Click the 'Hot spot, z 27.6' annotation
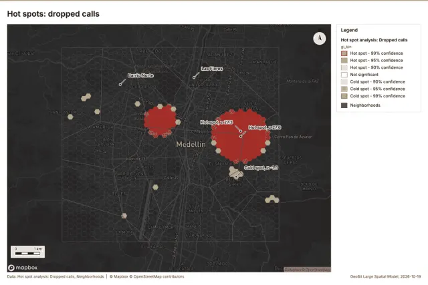Viewport: 428px width, 285px height. click(x=265, y=127)
